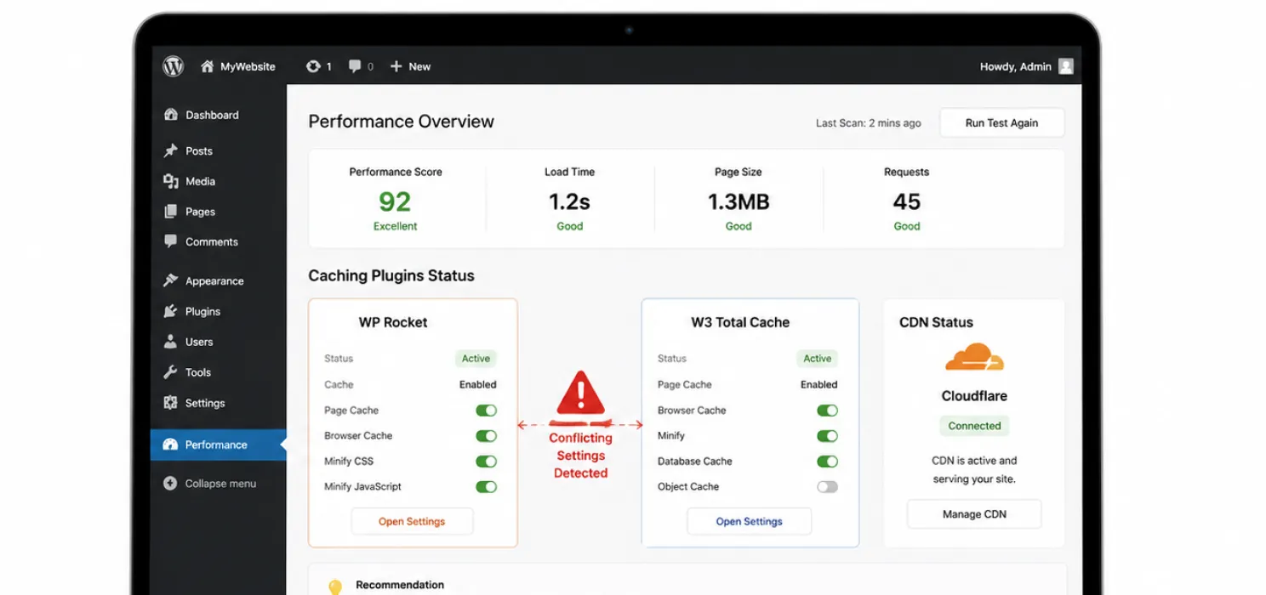
Task: Click Run Test Again button
Action: tap(1001, 122)
